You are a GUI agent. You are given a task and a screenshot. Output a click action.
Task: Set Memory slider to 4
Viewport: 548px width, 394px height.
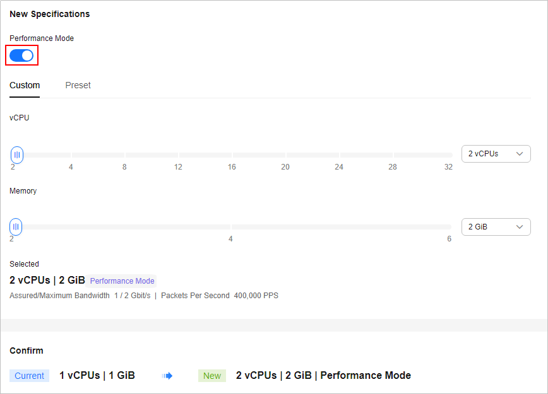230,226
